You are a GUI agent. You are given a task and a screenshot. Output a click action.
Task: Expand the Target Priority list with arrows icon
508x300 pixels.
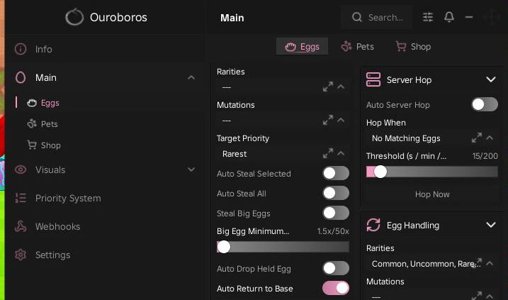(328, 153)
